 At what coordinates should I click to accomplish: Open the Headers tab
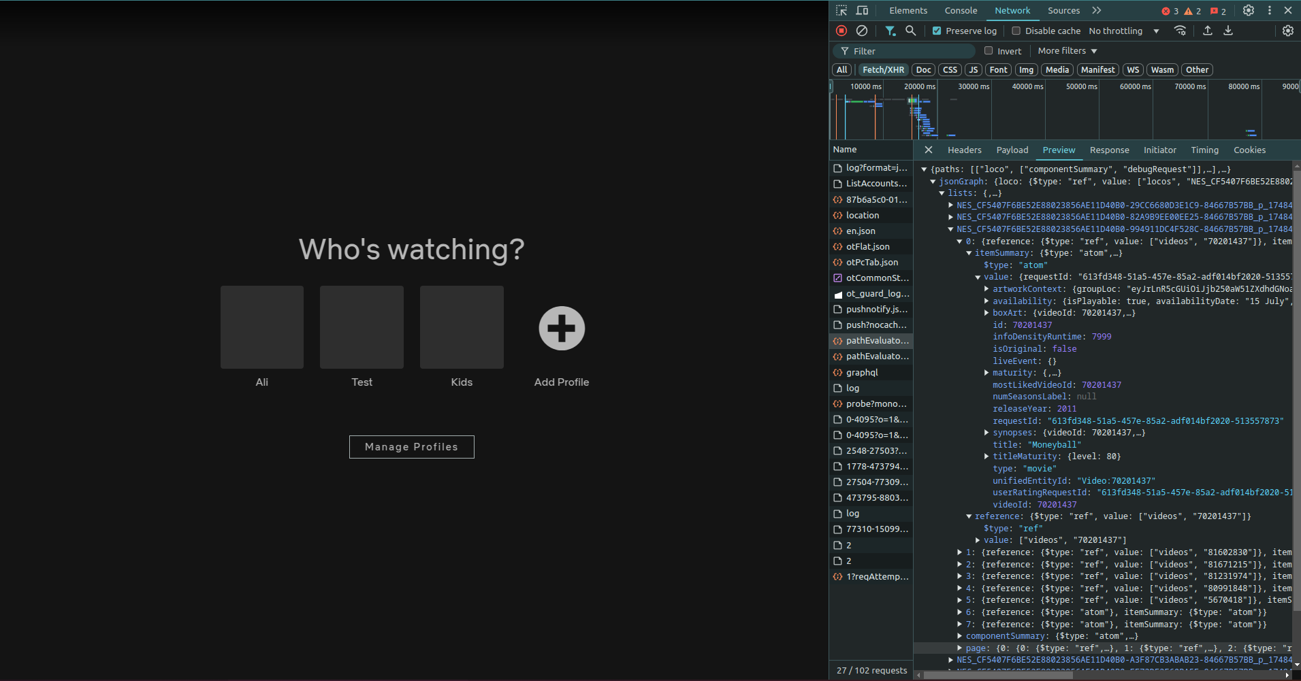[x=965, y=150]
